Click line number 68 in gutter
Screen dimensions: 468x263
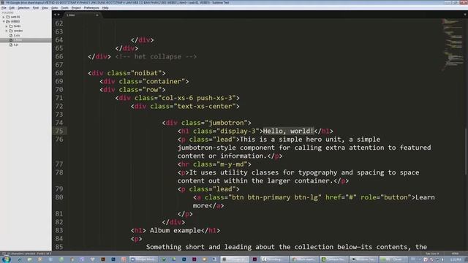(x=59, y=73)
